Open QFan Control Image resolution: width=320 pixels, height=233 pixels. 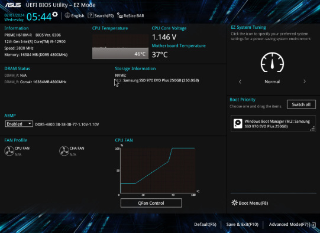(151, 203)
